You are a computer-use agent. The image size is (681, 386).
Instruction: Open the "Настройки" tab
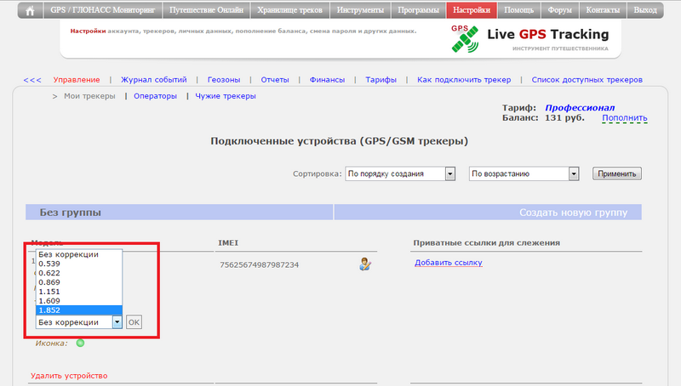[471, 11]
